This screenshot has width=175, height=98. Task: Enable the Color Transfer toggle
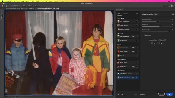pyautogui.click(x=137, y=51)
